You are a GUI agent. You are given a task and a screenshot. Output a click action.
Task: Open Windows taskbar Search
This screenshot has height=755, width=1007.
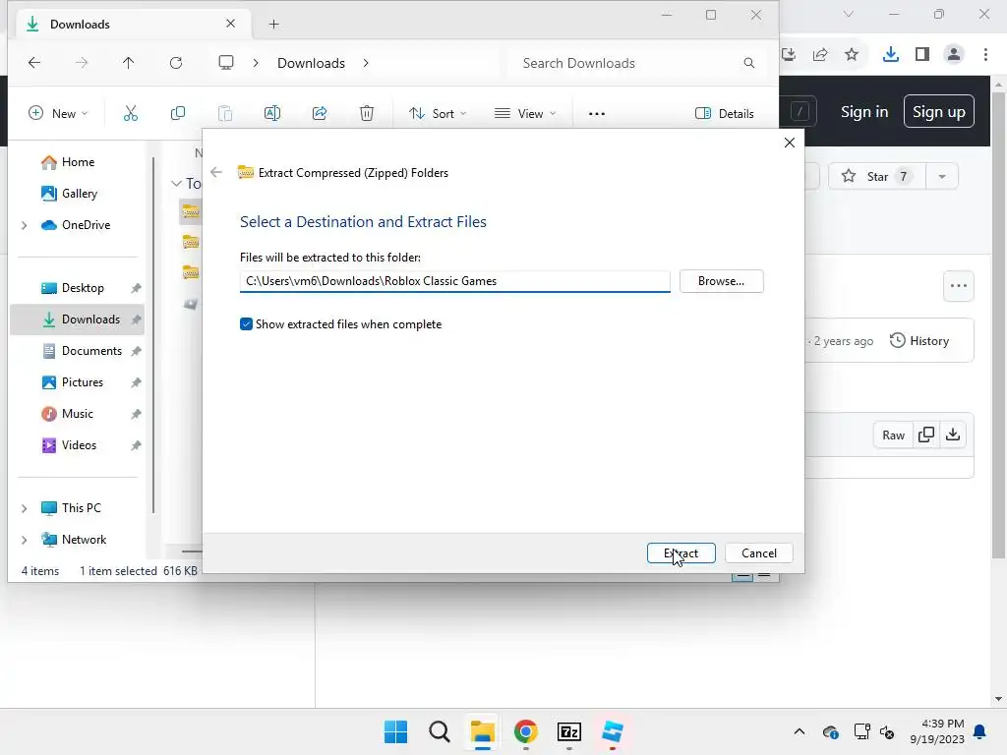pyautogui.click(x=440, y=731)
